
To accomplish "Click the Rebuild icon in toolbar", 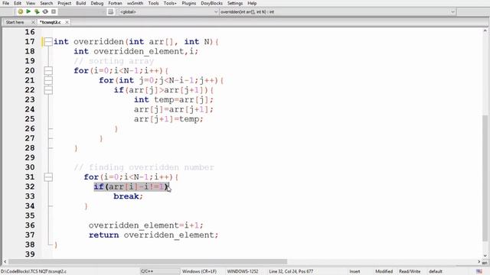I will pyautogui.click(x=45, y=11).
